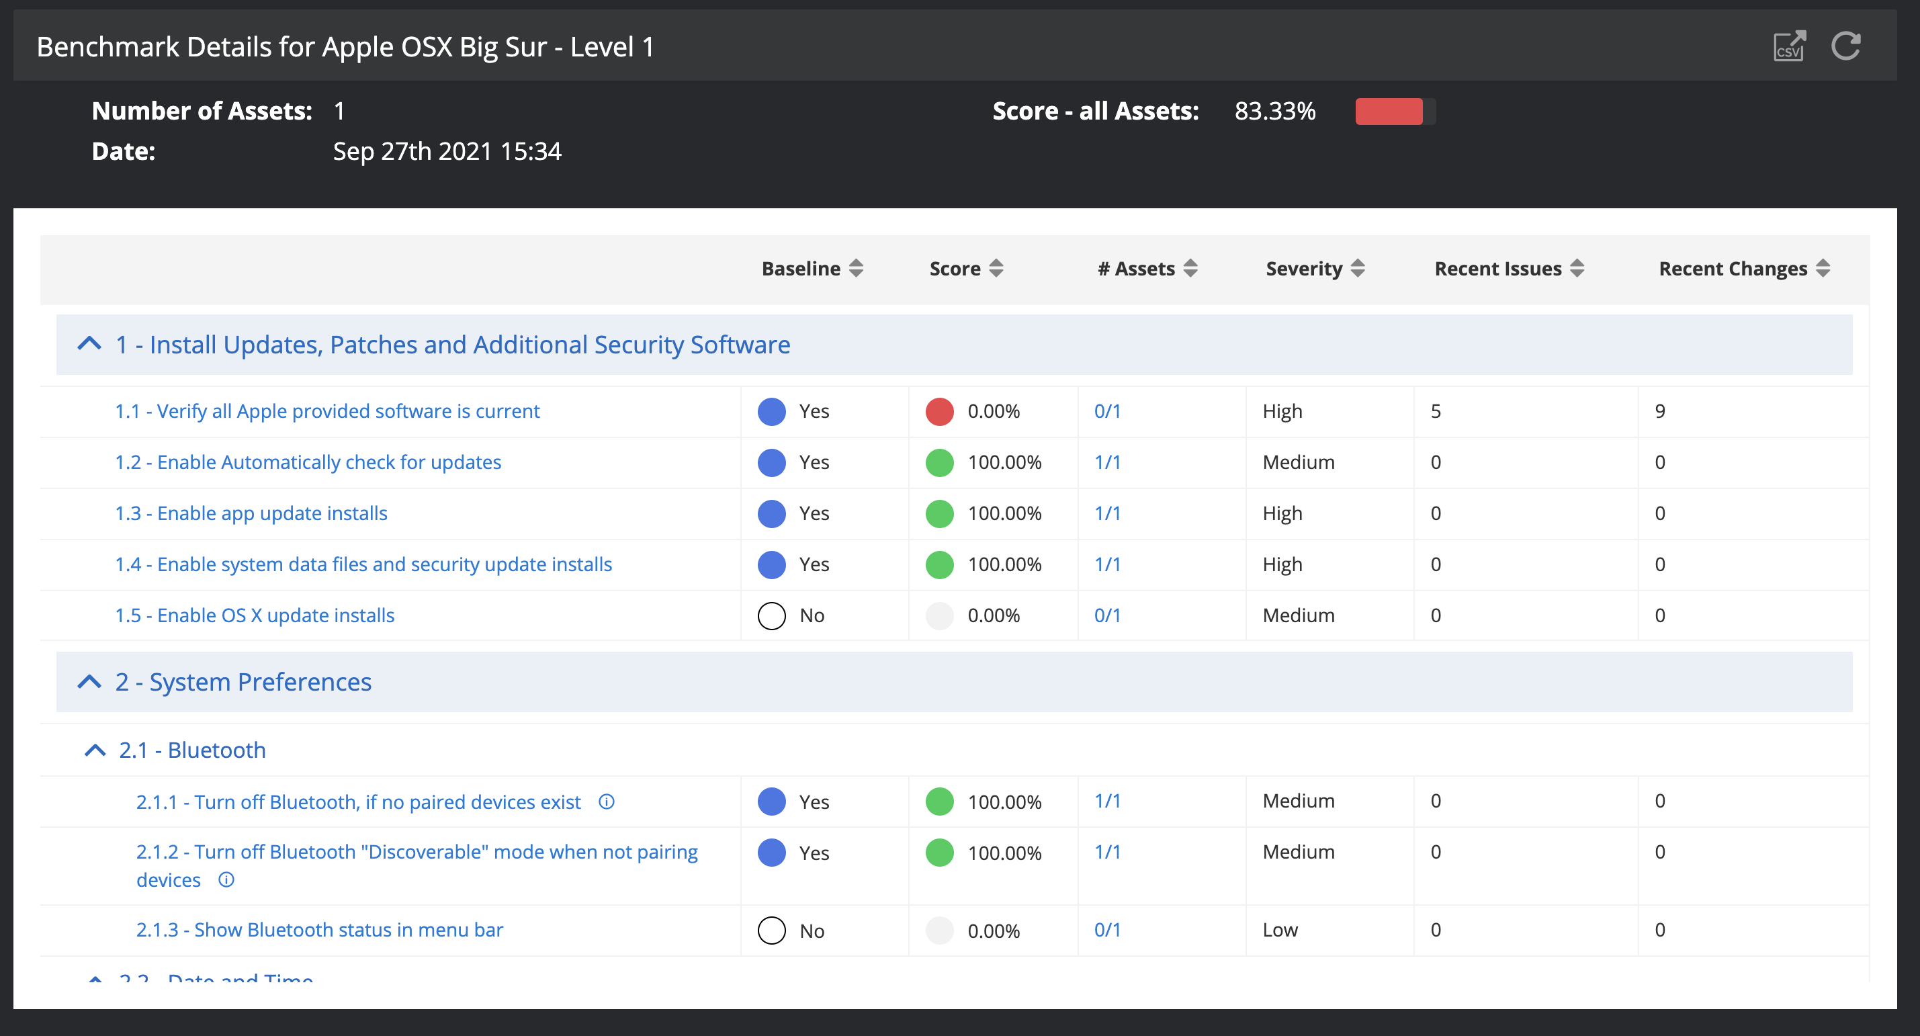This screenshot has width=1920, height=1036.
Task: Click the refresh icon in header
Action: point(1846,46)
